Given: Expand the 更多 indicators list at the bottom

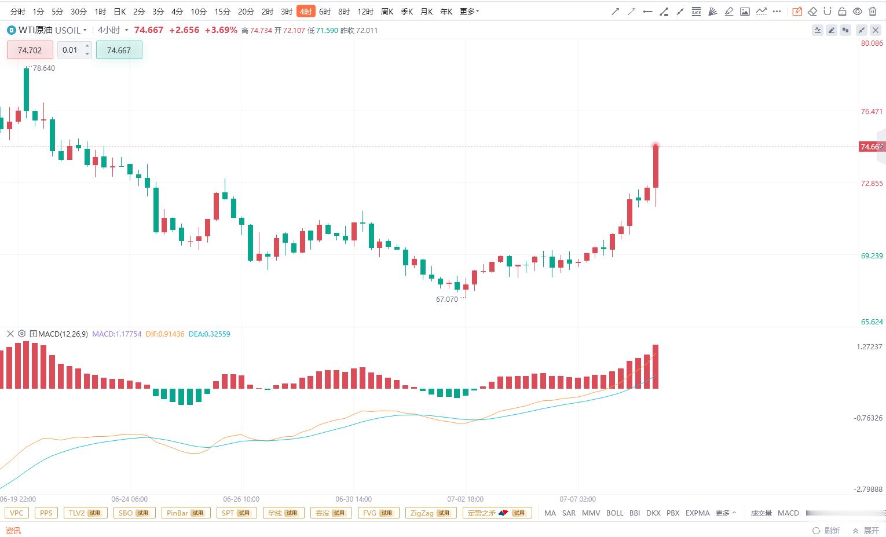Looking at the screenshot, I should coord(726,513).
